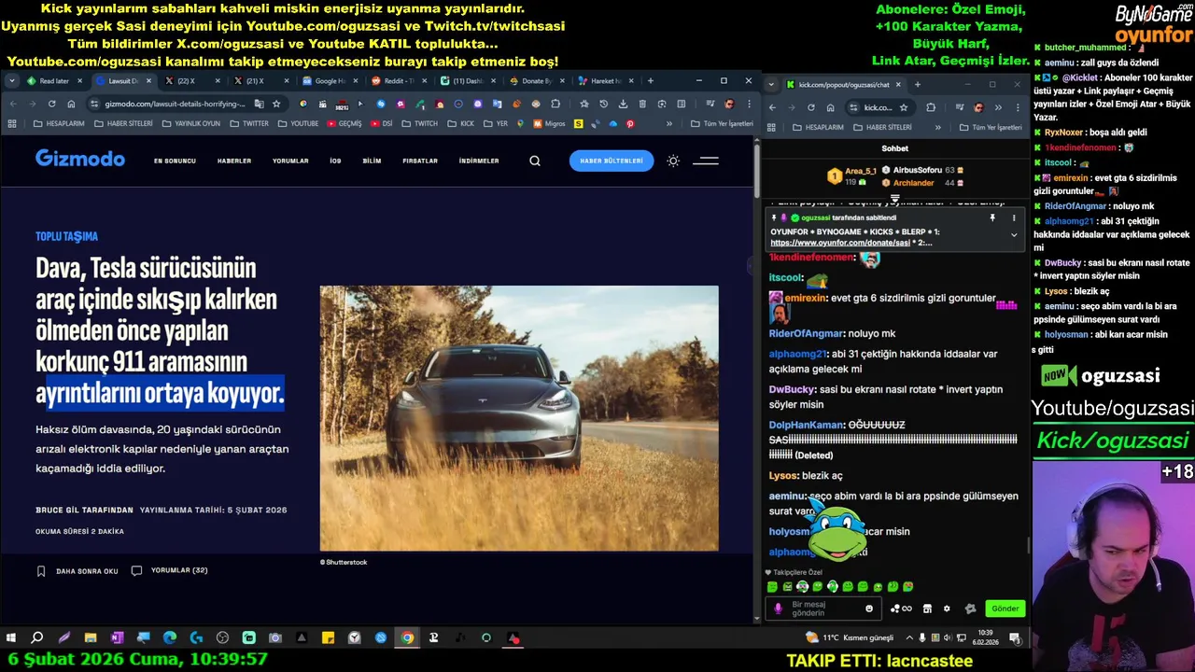Viewport: 1195px width, 672px height.
Task: Open Tüm Yer İşaretleri folder in Gizmodo window
Action: [722, 123]
